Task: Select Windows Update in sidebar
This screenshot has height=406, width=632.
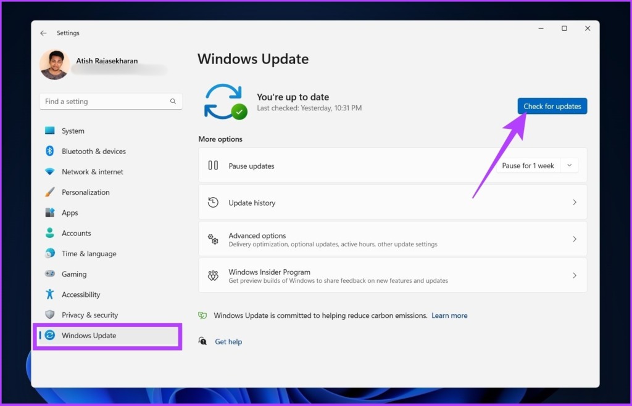Action: click(x=109, y=335)
